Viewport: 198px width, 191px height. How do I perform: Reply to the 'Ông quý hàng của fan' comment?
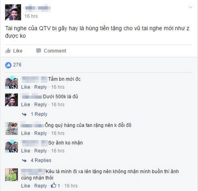click(x=41, y=133)
